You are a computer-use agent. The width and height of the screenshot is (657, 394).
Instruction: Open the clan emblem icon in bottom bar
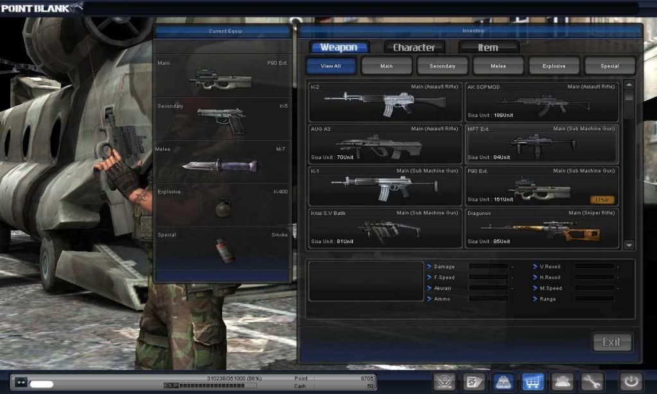(x=444, y=381)
